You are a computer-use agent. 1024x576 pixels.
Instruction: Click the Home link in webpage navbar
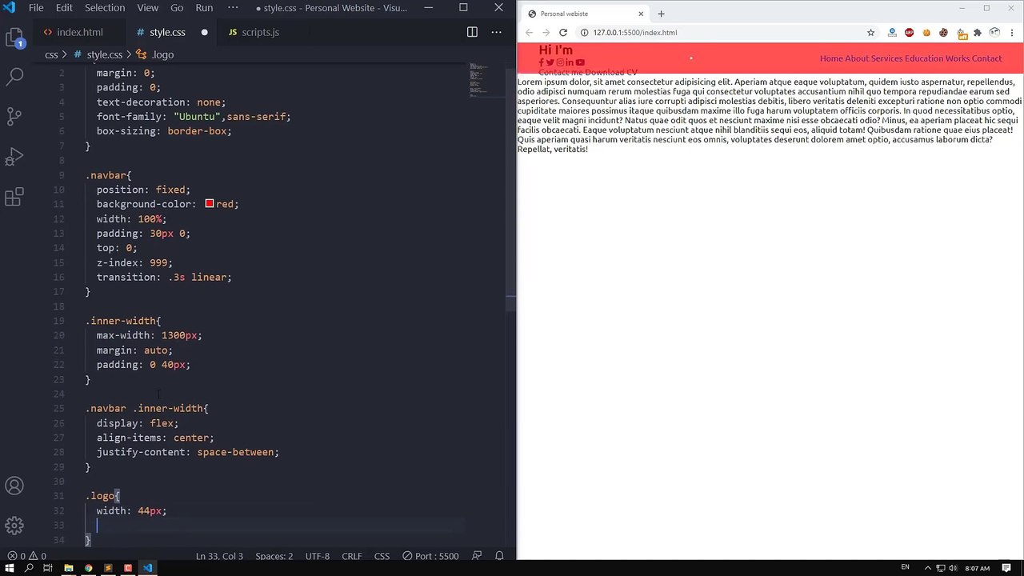(x=831, y=58)
